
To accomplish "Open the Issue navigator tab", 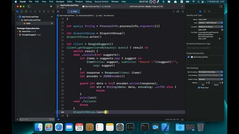I will 35,12.
